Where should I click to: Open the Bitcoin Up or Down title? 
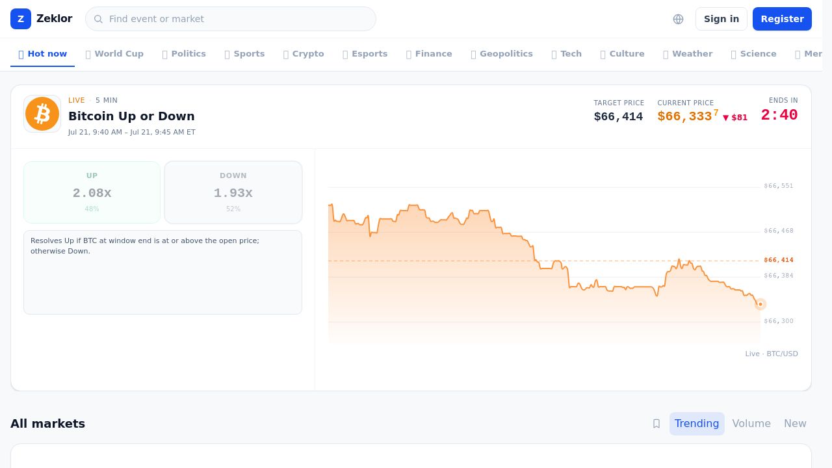tap(131, 116)
